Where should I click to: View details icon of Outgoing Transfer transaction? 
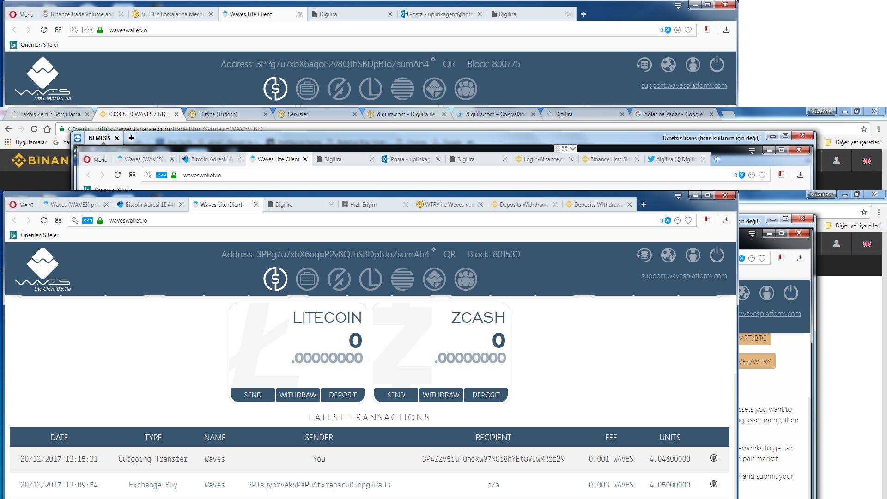(x=714, y=458)
